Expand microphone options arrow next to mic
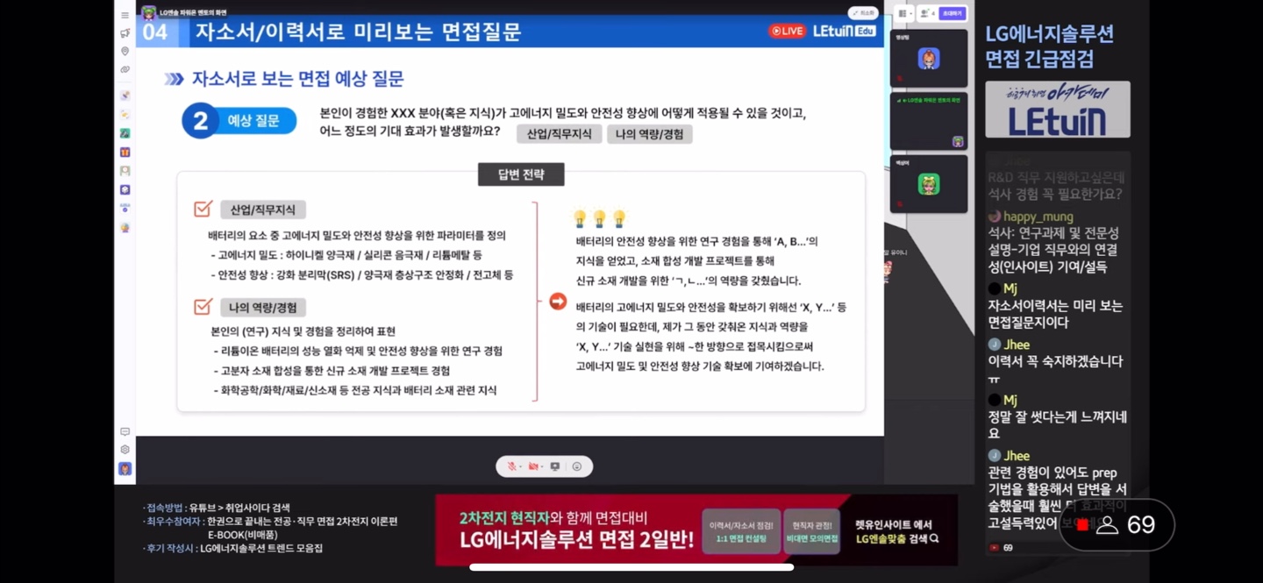The image size is (1263, 583). pos(521,466)
